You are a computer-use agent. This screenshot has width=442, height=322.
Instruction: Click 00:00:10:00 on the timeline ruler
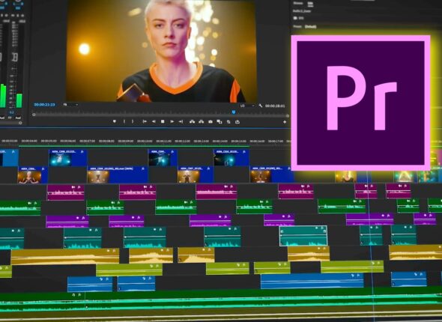click(145, 141)
